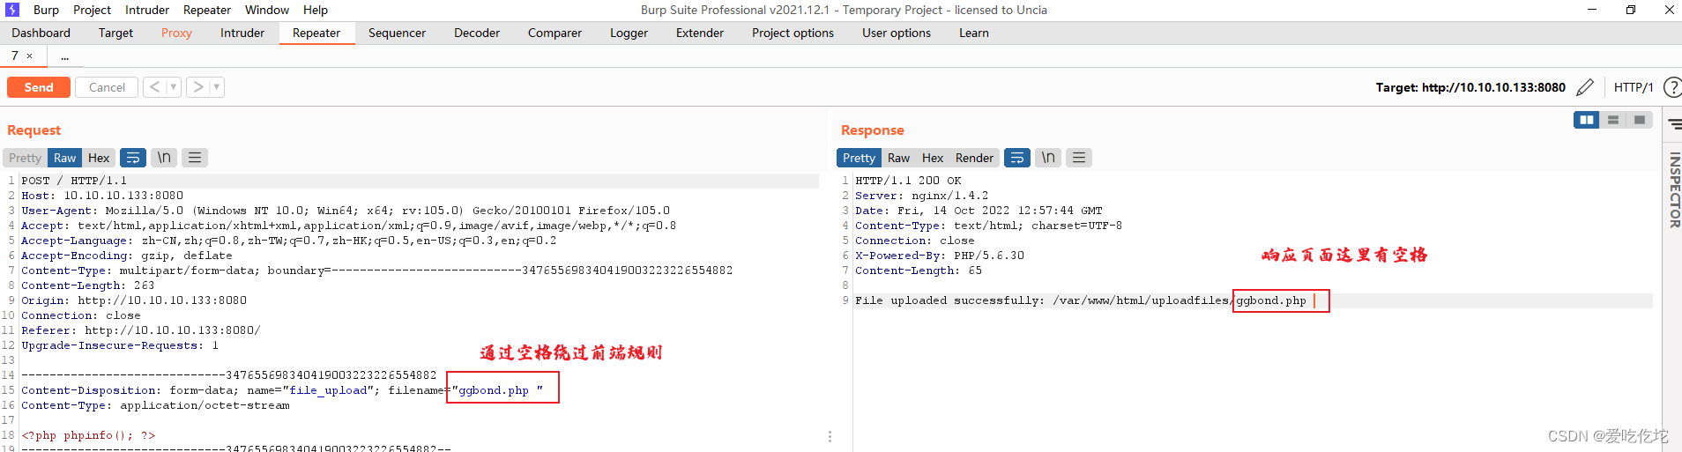This screenshot has height=452, width=1682.
Task: Switch to the Dashboard tab
Action: point(41,33)
